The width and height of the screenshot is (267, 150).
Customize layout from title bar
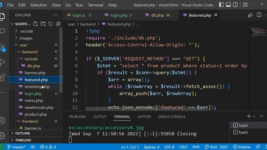click(245, 5)
